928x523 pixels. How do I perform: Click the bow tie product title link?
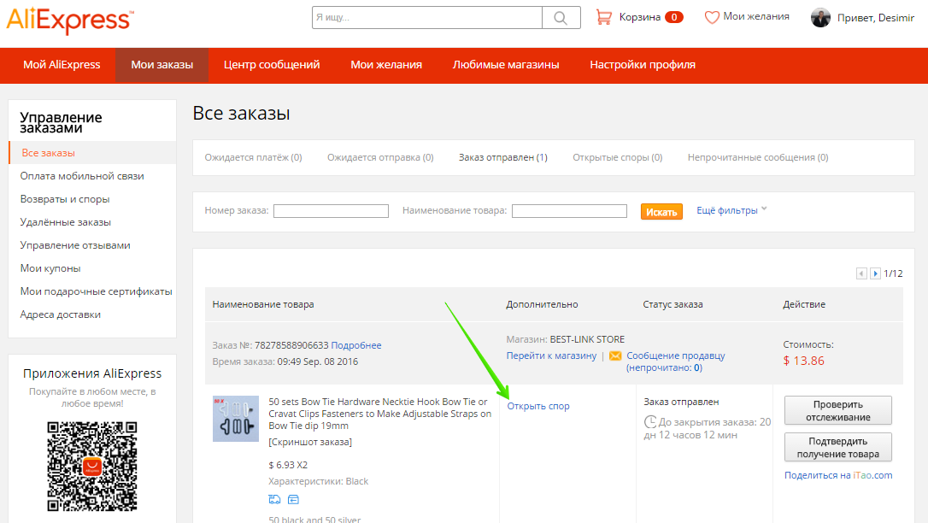(380, 414)
